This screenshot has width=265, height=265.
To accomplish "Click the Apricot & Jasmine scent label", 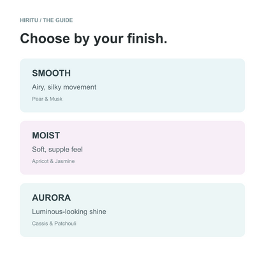I will pos(54,161).
